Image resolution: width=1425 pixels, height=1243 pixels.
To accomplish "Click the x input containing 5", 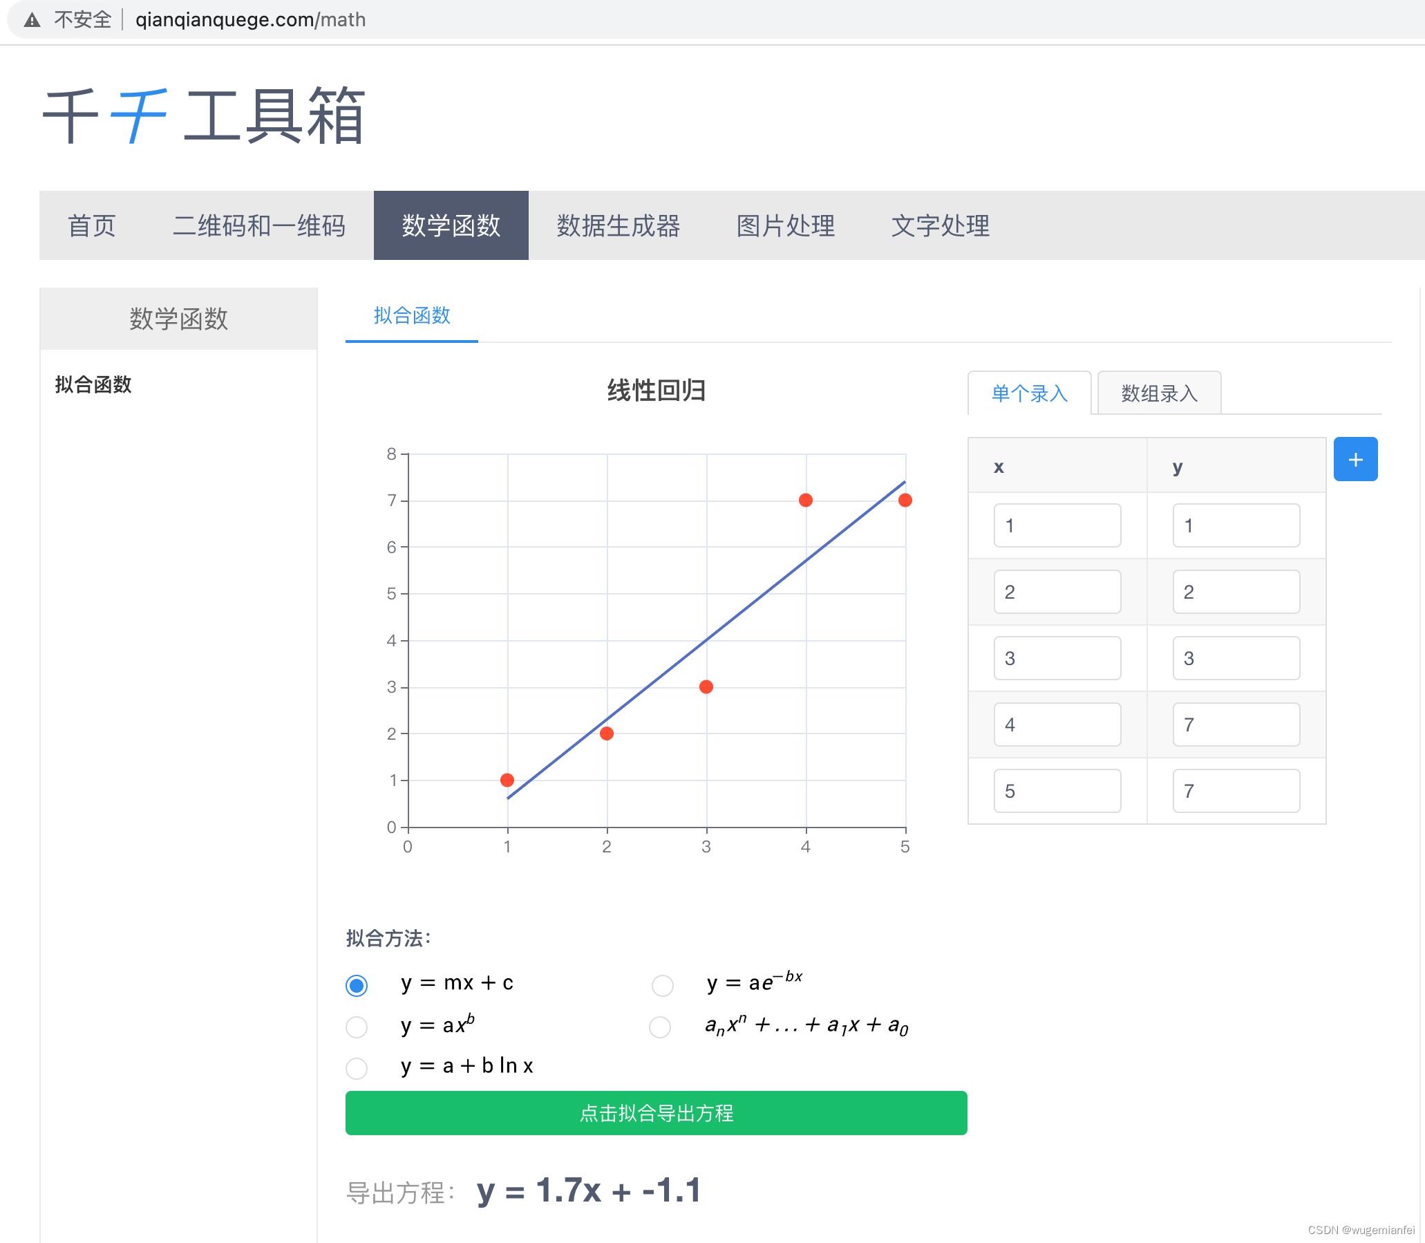I will pos(1056,791).
